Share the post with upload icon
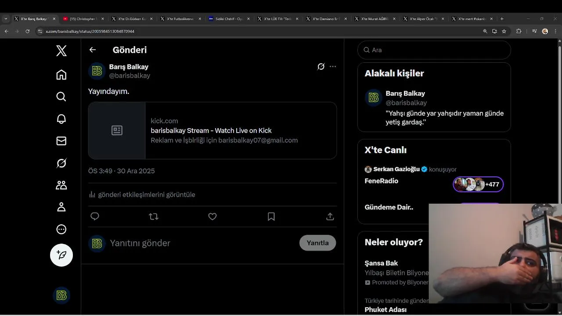This screenshot has height=316, width=562. coord(330,216)
